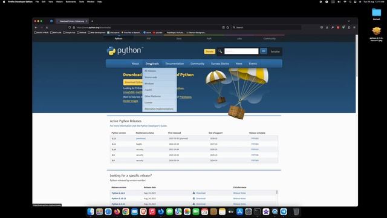This screenshot has width=387, height=218.
Task: Switch to the Jobs top meta tab
Action: 239,39
